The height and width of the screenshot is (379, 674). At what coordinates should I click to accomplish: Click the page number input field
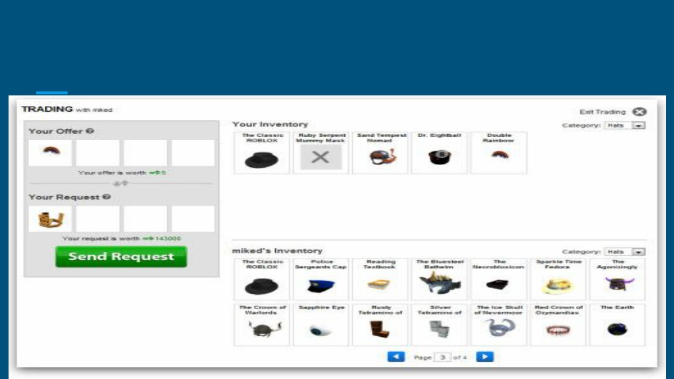tap(442, 357)
